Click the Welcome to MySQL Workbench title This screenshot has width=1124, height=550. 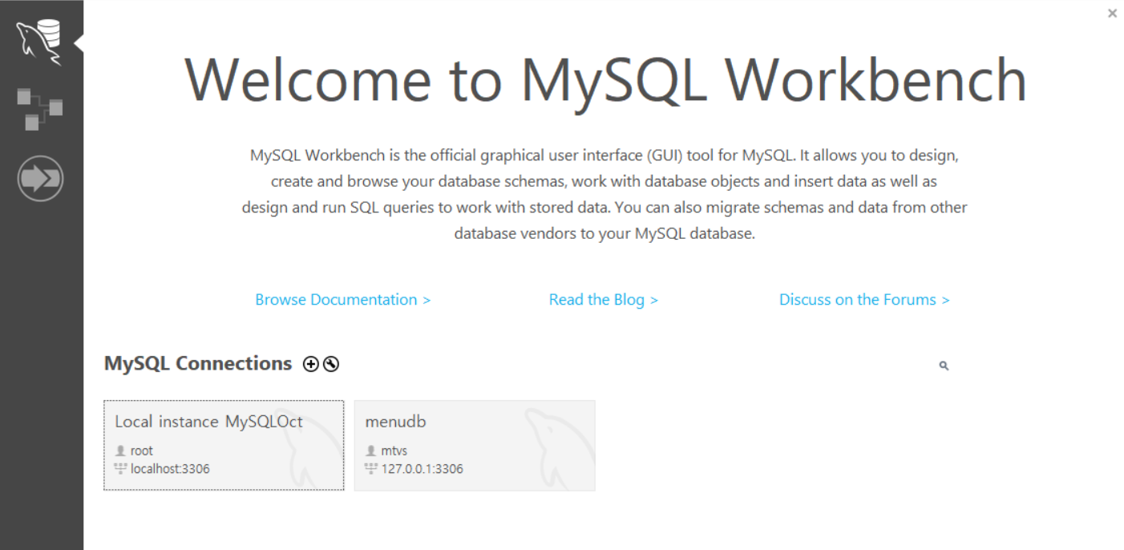click(x=606, y=79)
